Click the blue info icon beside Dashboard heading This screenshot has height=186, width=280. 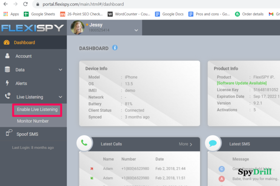[115, 48]
